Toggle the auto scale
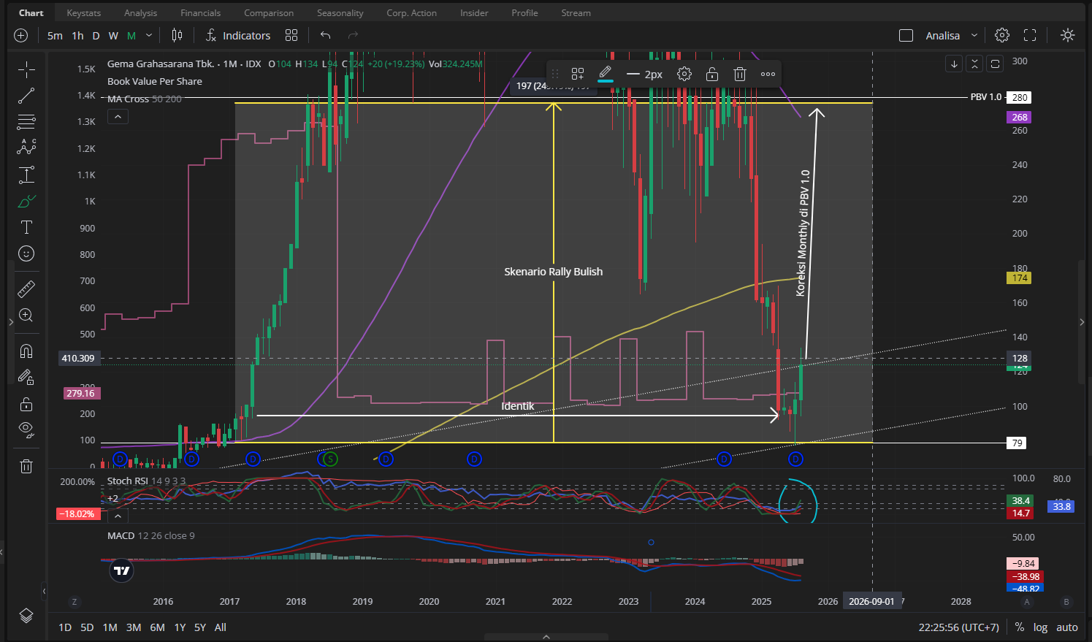 click(x=1066, y=627)
